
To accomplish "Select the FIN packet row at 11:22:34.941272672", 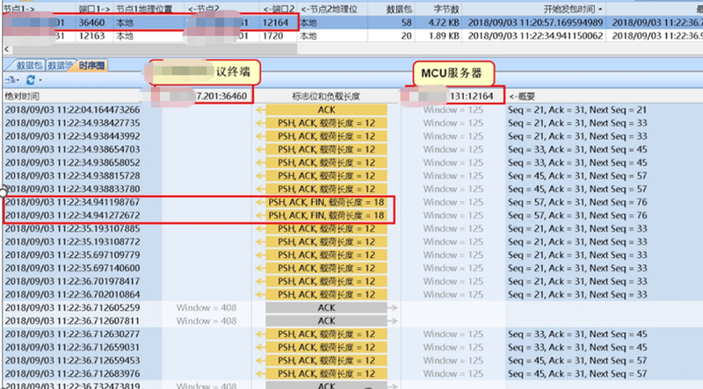I will pos(351,215).
